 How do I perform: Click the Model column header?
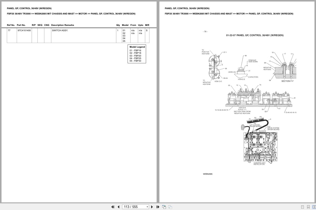tap(125, 25)
